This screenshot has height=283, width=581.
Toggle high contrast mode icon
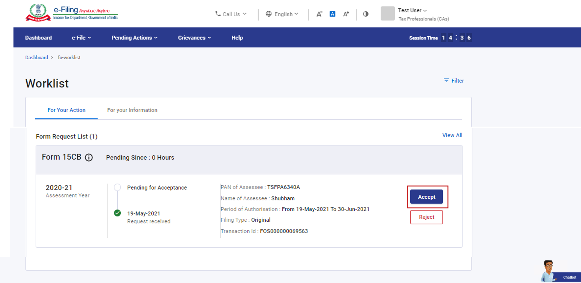(366, 14)
